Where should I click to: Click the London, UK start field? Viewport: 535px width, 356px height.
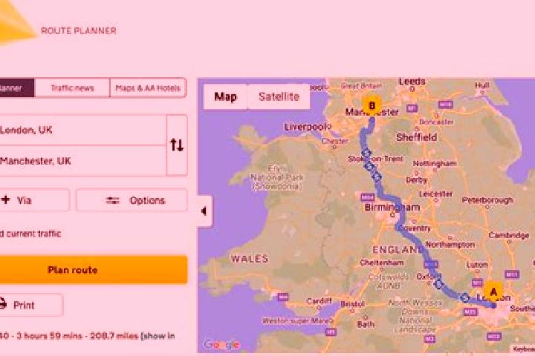pos(83,130)
